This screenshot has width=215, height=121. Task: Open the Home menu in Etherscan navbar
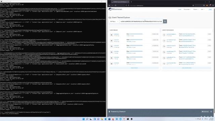(x=179, y=9)
